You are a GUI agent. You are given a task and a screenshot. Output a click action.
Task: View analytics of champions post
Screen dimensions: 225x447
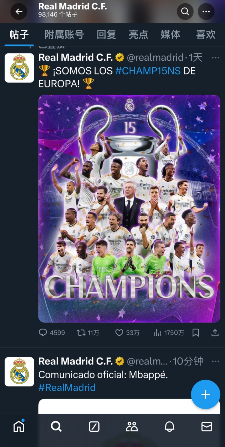pyautogui.click(x=158, y=333)
